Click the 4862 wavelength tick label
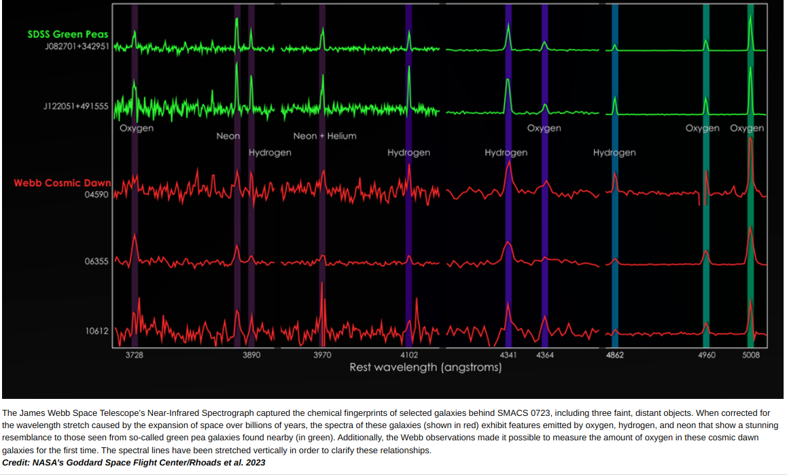Screen dimensions: 787x475 614,355
